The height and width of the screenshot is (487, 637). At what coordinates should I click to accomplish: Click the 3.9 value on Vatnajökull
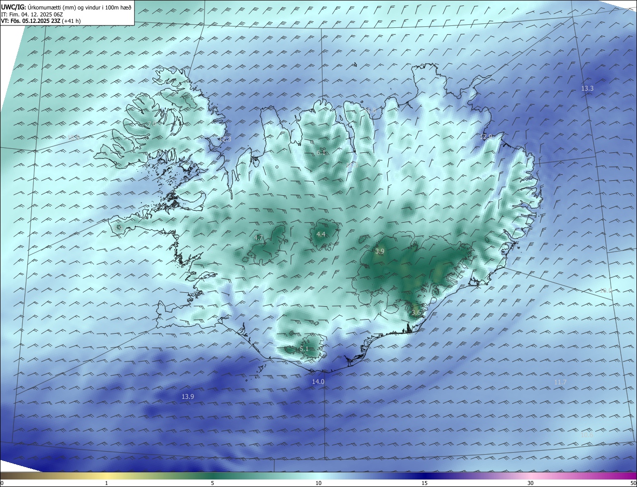click(380, 251)
